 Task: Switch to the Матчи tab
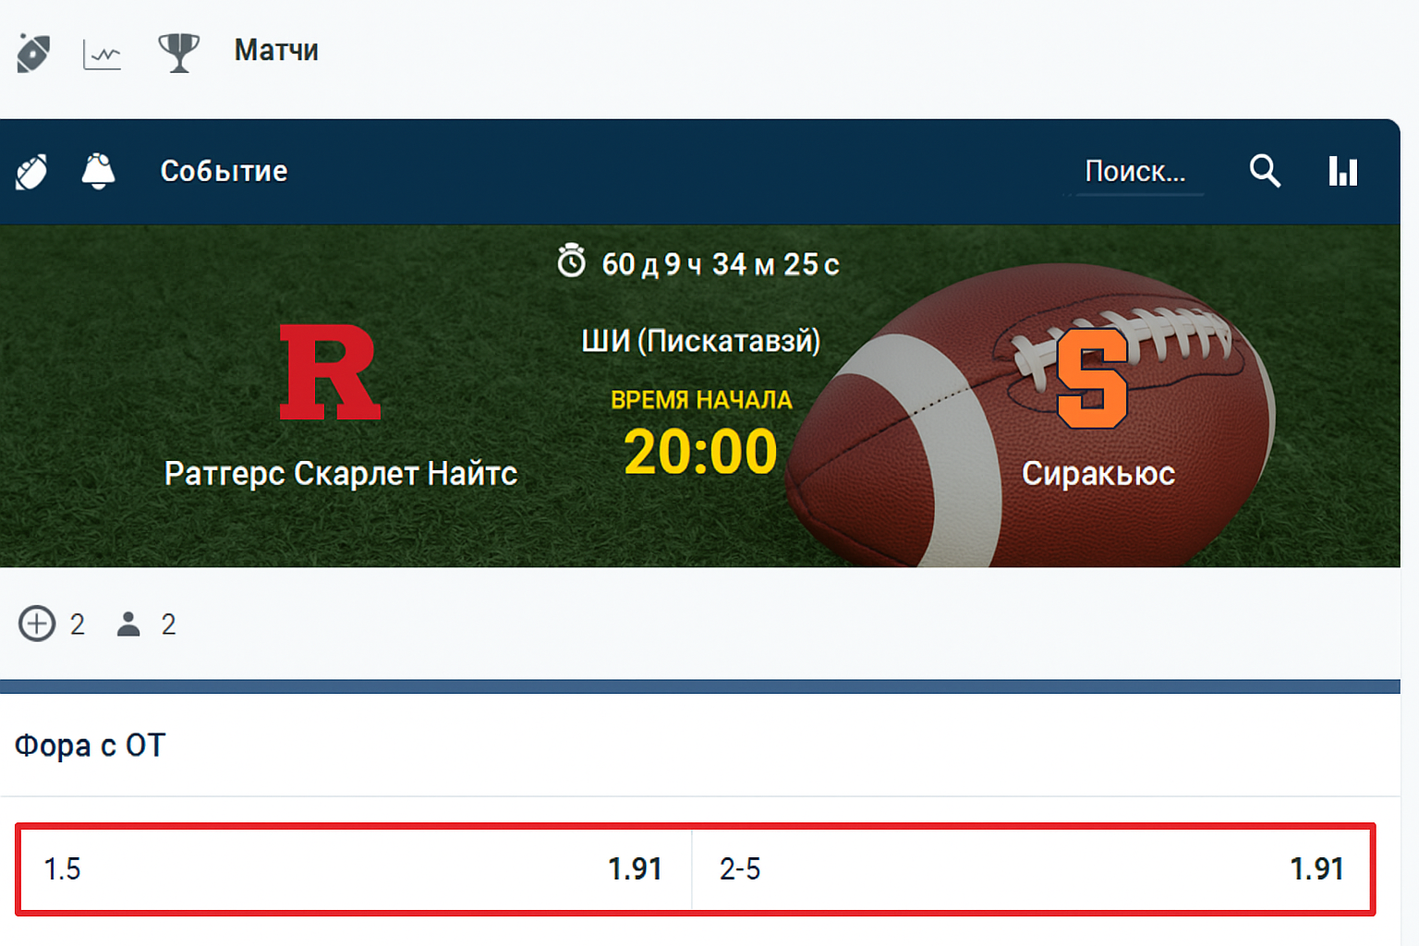(275, 51)
